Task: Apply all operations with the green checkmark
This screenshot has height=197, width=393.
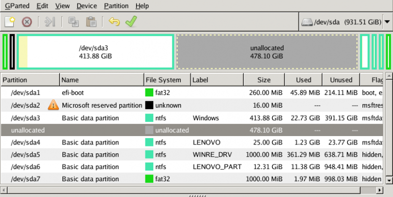Action: [131, 22]
